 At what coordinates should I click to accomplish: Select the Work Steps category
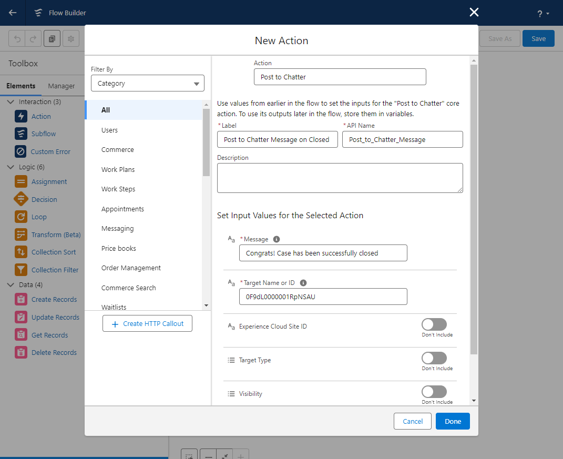pyautogui.click(x=144, y=189)
